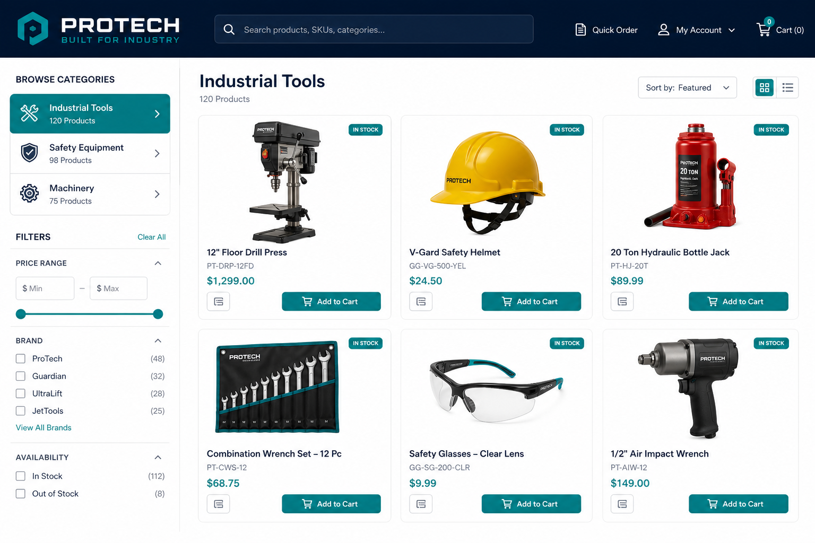The image size is (815, 543).
Task: Open details icon for Combination Wrench Set
Action: pos(219,504)
